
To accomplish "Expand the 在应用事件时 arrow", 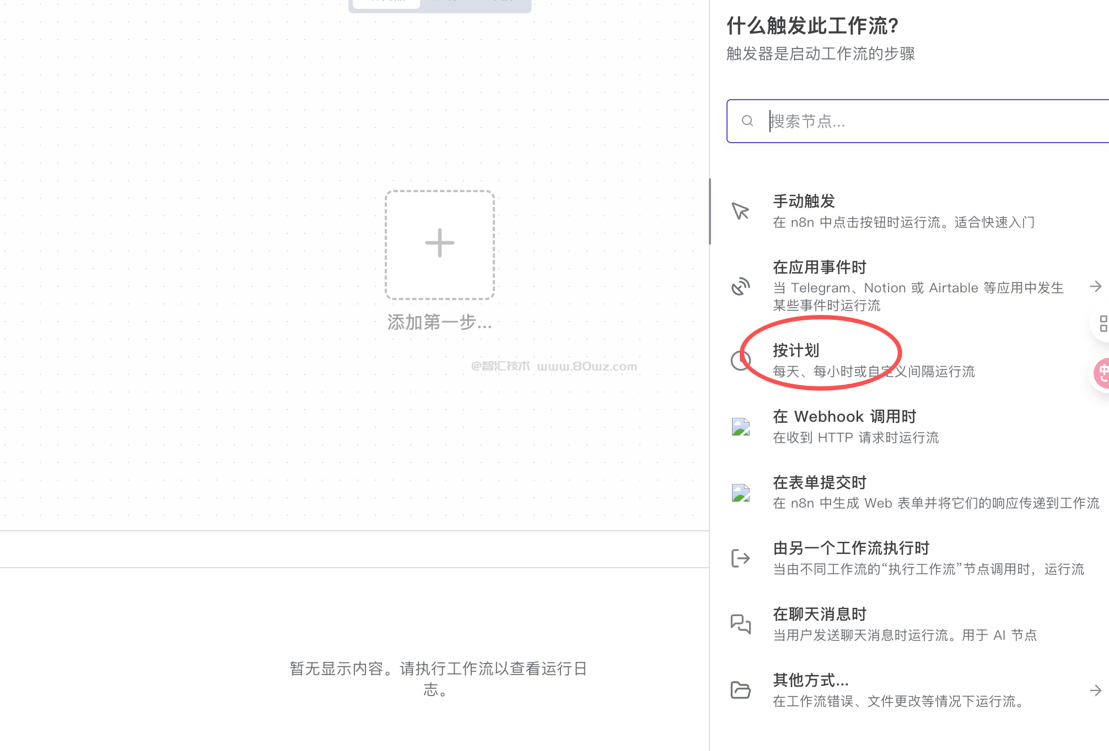I will [x=1095, y=286].
